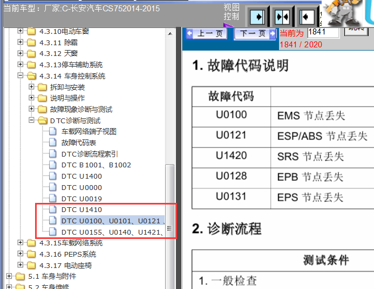This screenshot has width=374, height=289.
Task: Expand 4.3.12 天窗 folder
Action: (x=21, y=53)
